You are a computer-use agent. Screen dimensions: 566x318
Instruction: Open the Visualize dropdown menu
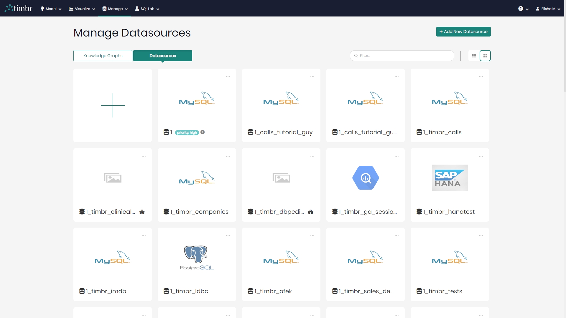coord(81,9)
